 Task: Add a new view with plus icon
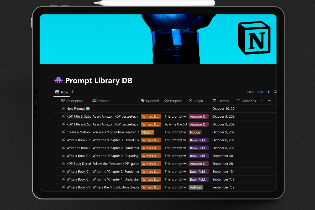(x=73, y=92)
